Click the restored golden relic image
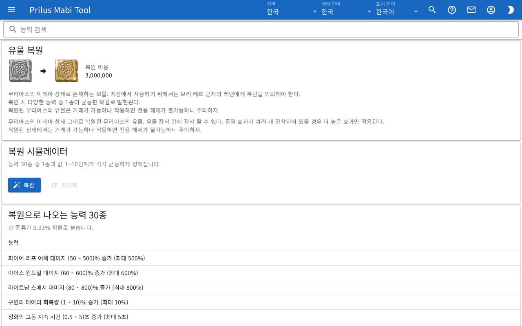The height and width of the screenshot is (326, 522). point(66,71)
